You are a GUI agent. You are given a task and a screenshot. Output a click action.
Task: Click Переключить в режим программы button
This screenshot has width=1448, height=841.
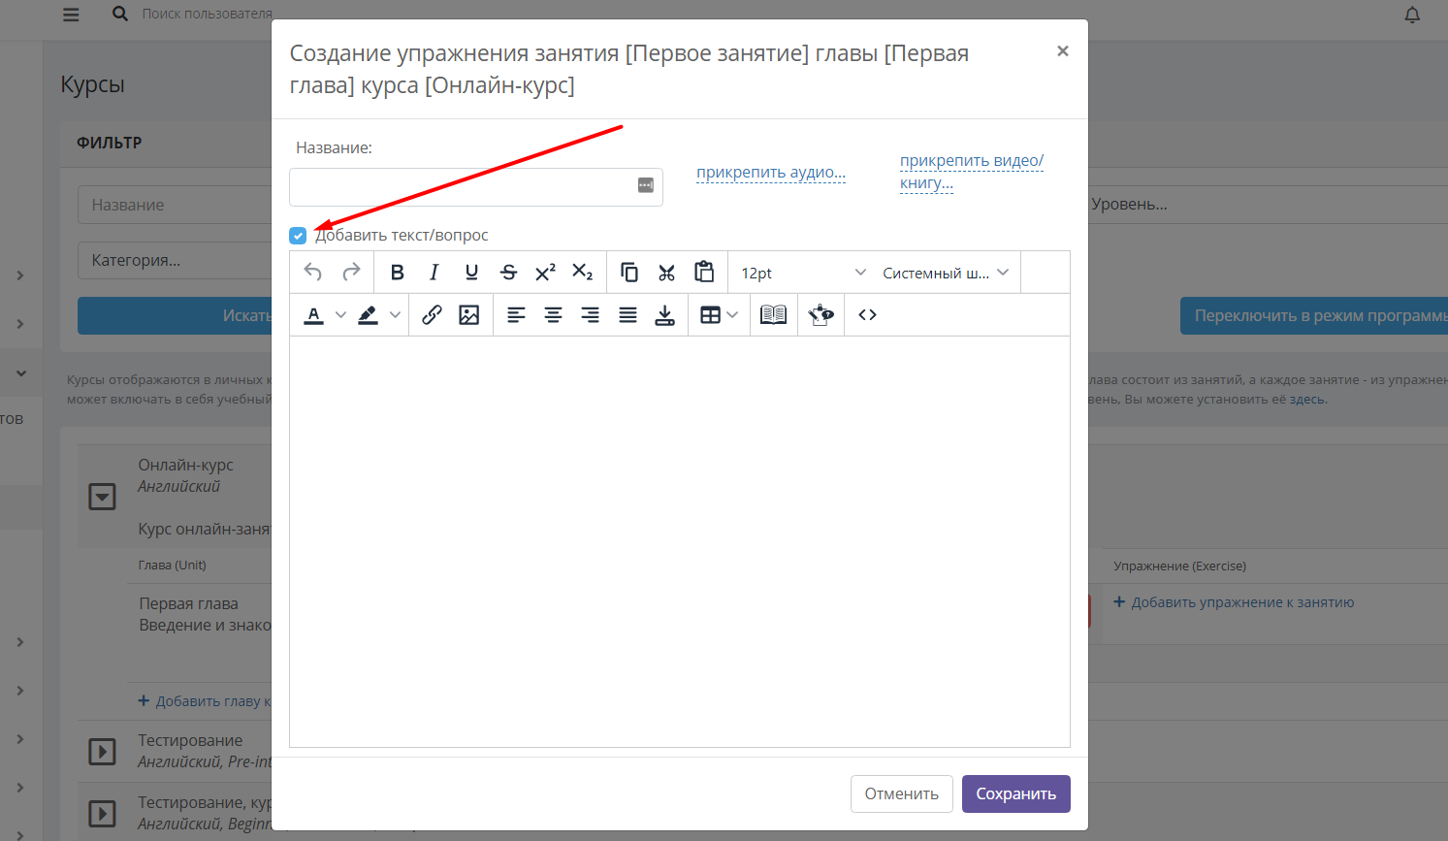(1314, 316)
